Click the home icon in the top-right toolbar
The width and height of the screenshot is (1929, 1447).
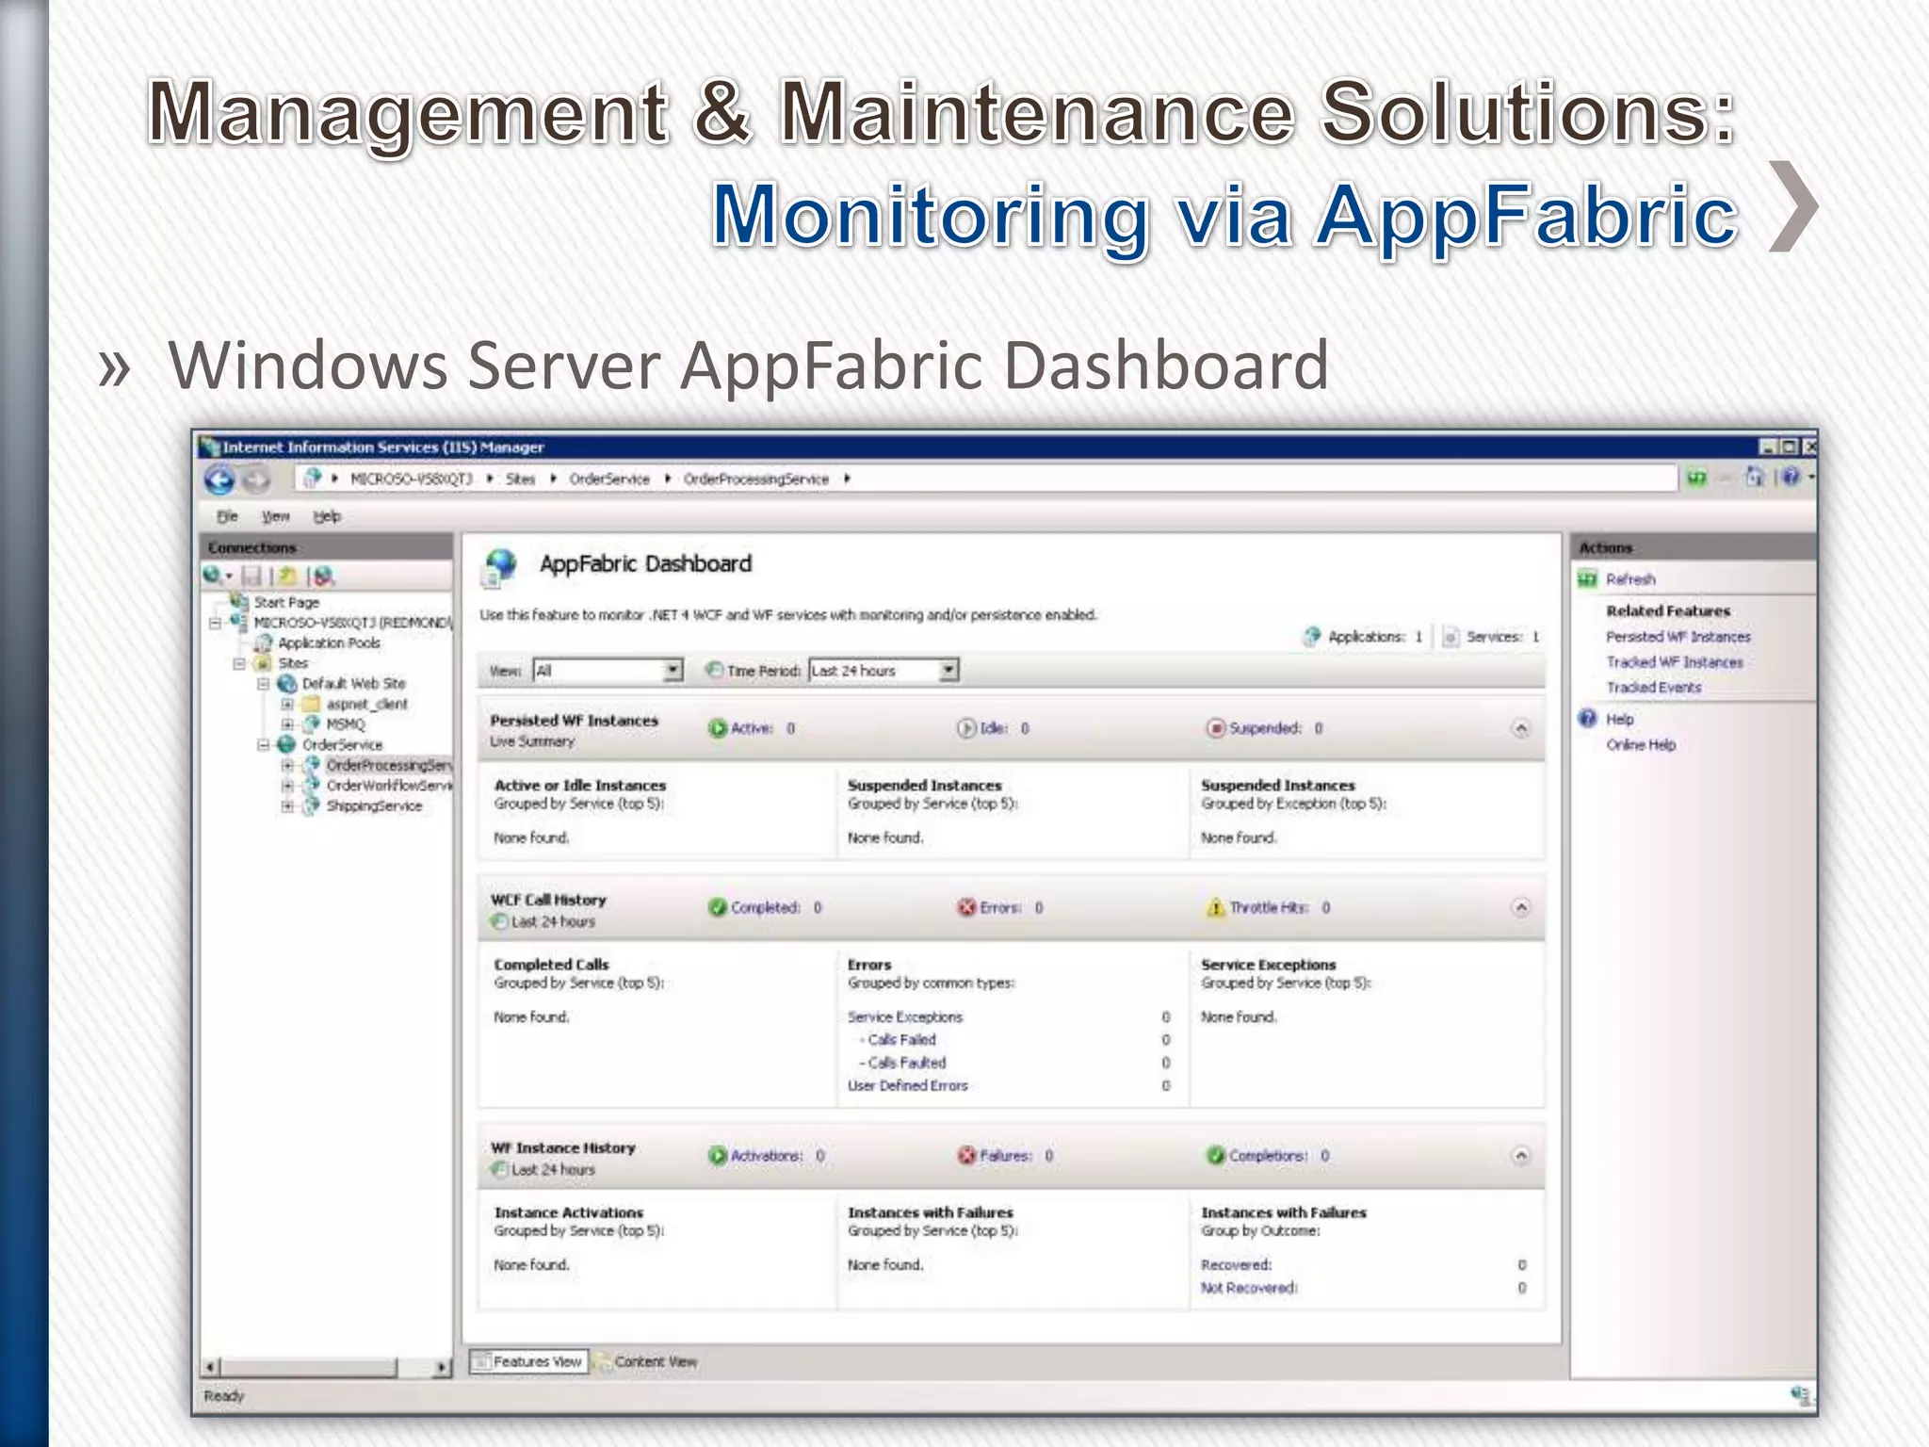(1754, 478)
